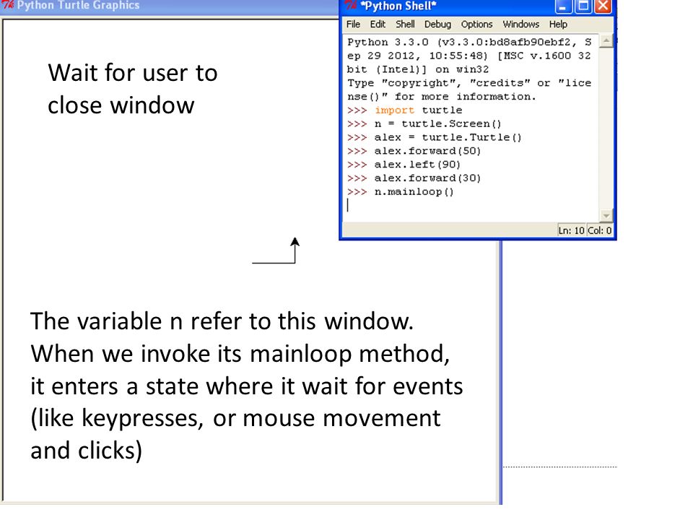Click the 'alex.left(90)' line
The width and height of the screenshot is (693, 520).
click(417, 165)
